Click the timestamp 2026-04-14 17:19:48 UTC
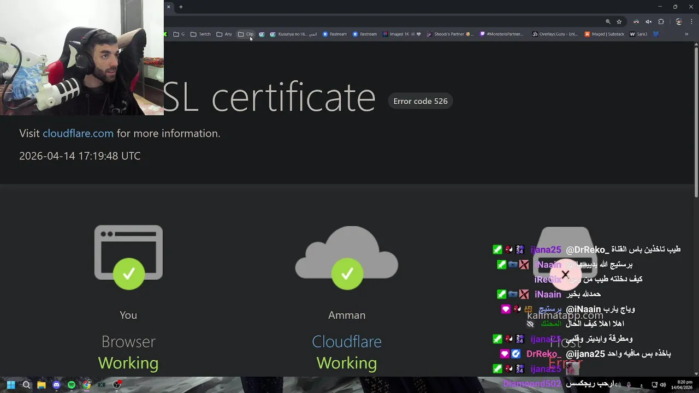The width and height of the screenshot is (699, 393). pyautogui.click(x=80, y=156)
